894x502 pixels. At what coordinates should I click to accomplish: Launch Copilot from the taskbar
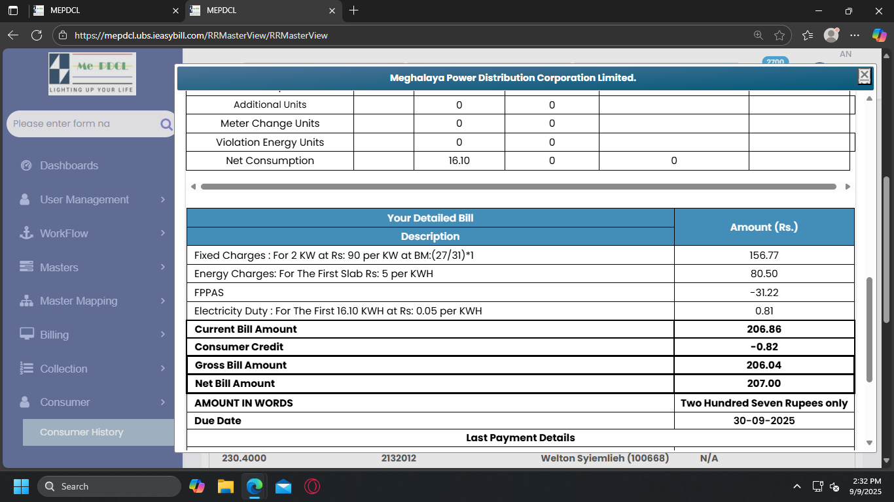point(197,486)
